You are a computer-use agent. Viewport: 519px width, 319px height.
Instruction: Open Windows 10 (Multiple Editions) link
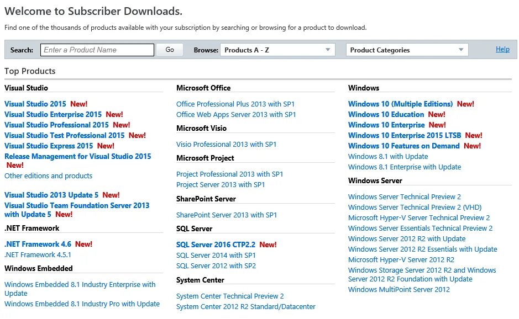400,104
